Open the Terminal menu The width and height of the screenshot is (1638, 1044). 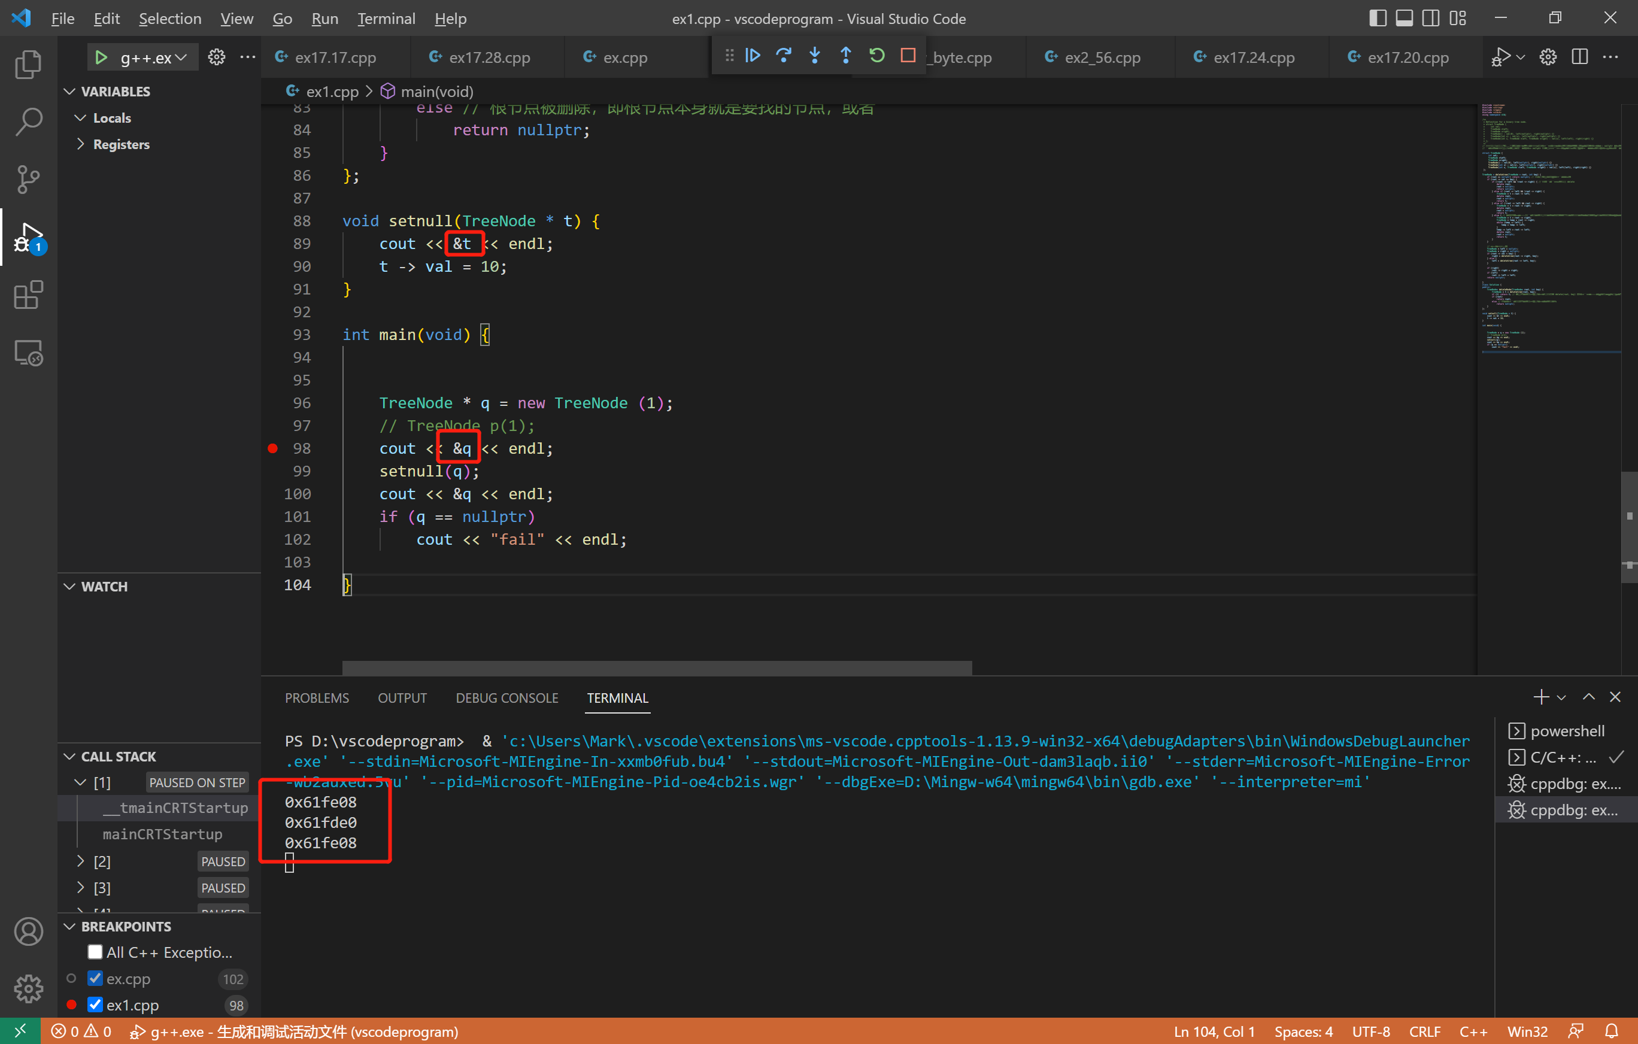pos(386,19)
